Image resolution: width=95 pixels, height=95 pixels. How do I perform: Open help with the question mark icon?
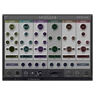tap(91, 79)
